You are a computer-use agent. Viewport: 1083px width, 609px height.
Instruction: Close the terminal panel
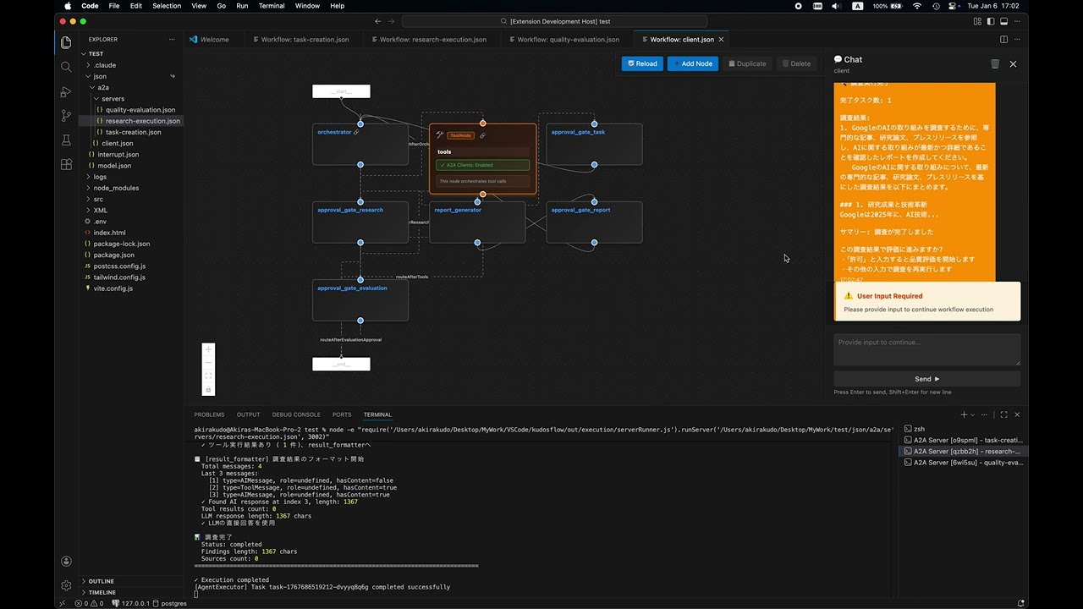1017,414
